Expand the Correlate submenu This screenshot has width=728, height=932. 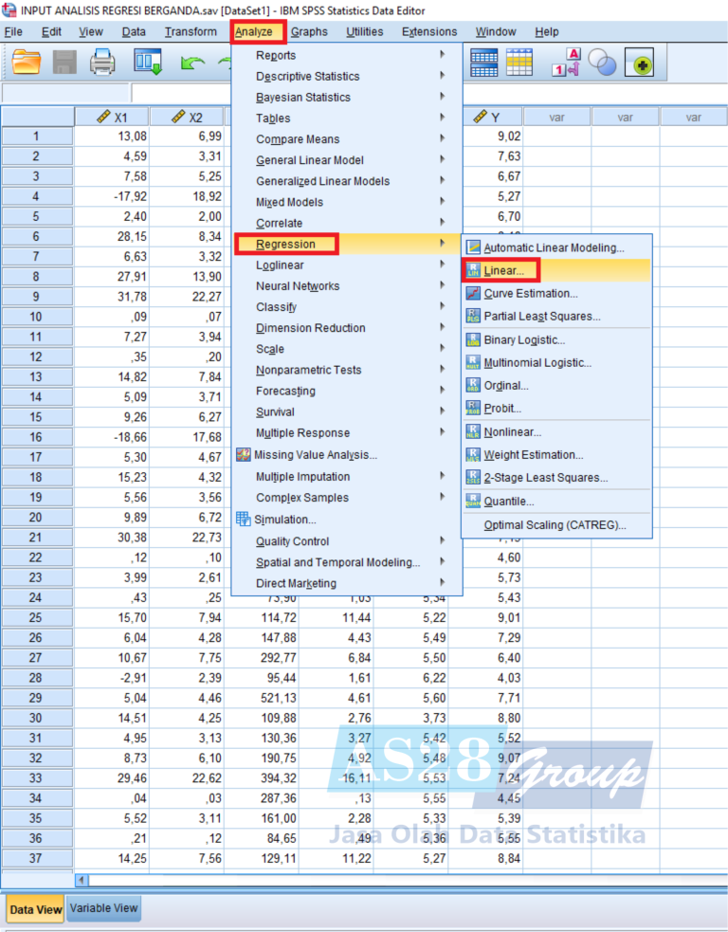(279, 223)
